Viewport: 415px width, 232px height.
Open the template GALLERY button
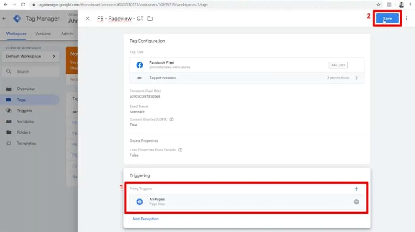(x=338, y=65)
